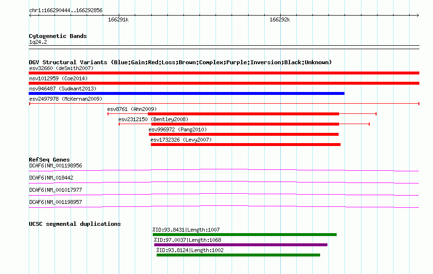Screen dimensions: 433x274
Task: Select the Cytogenetic Bands track title
Action: coord(58,36)
